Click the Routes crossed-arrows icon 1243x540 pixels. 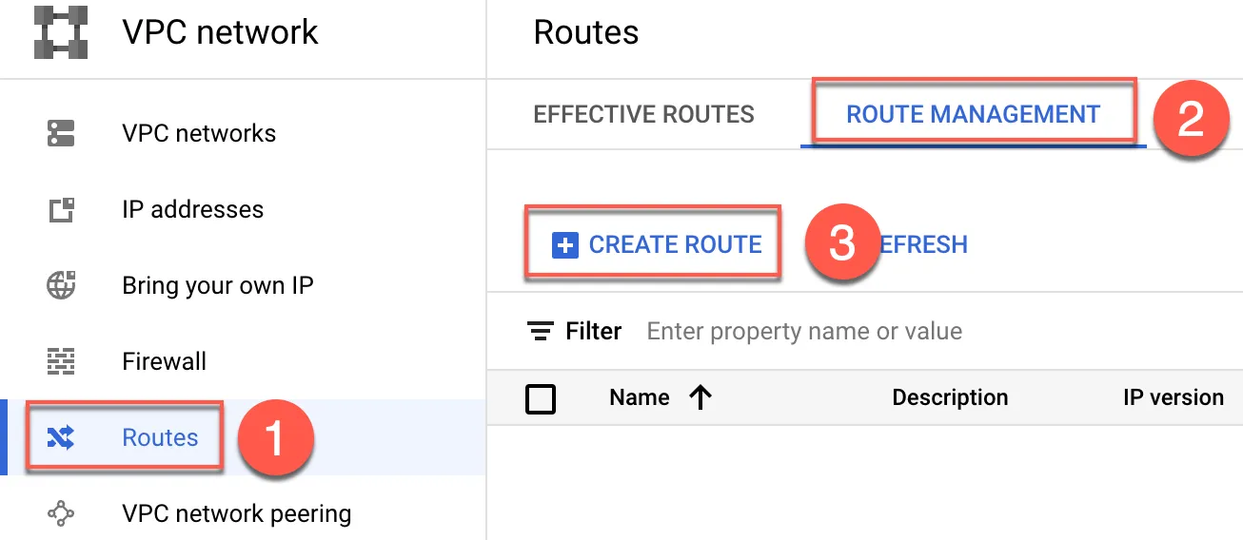[x=61, y=437]
